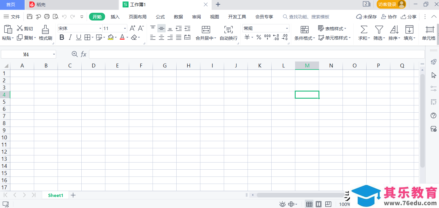Expand the Sum (求和) dropdown
Viewport: 439px width, 208px height.
pyautogui.click(x=369, y=38)
